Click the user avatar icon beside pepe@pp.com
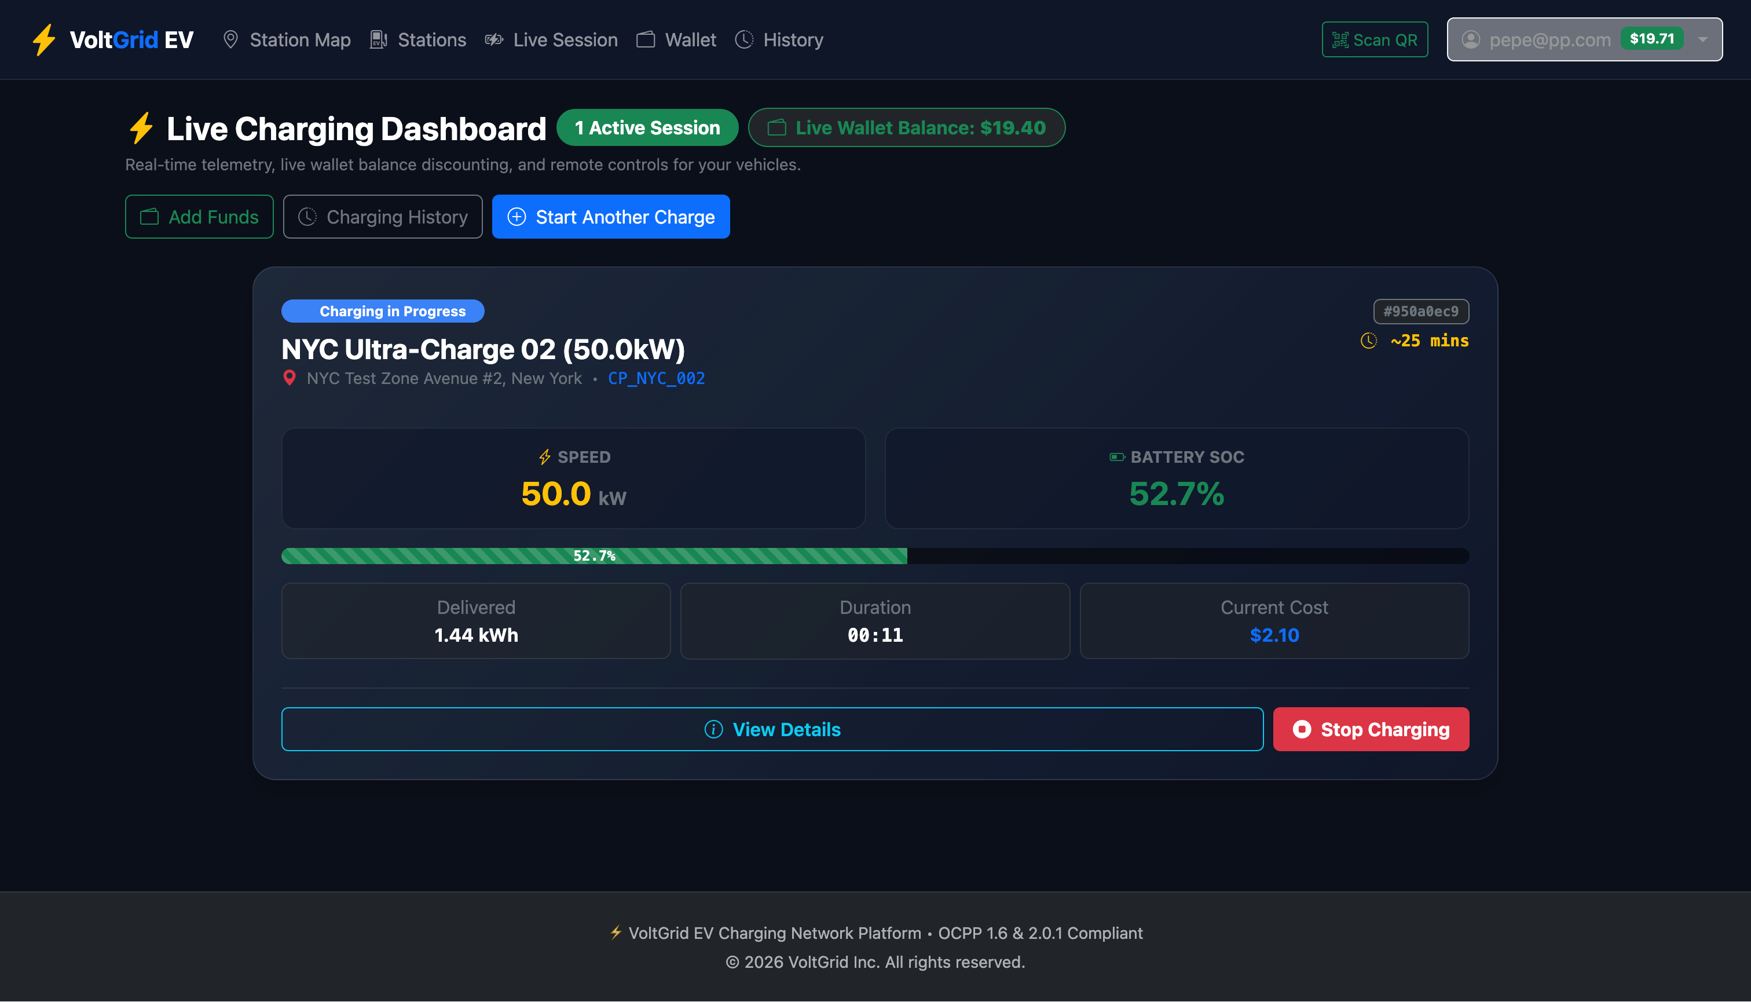 pos(1470,40)
